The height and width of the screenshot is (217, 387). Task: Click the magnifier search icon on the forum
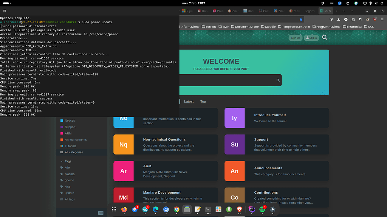(x=324, y=38)
